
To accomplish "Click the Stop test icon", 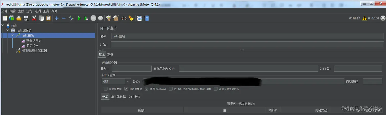I will click(93, 18).
